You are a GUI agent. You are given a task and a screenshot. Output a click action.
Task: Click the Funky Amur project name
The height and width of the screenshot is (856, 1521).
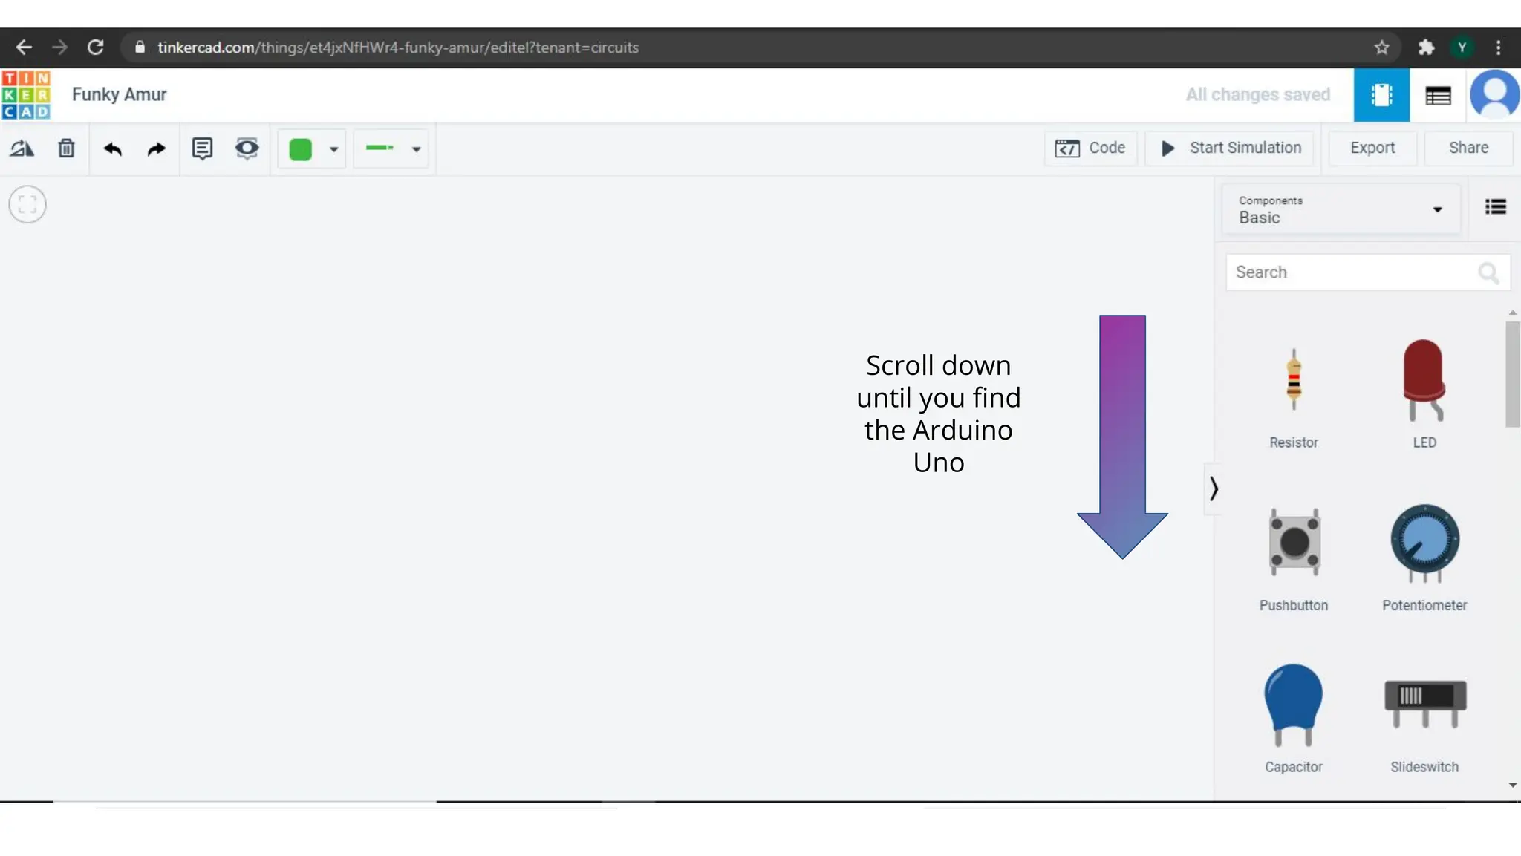[120, 95]
